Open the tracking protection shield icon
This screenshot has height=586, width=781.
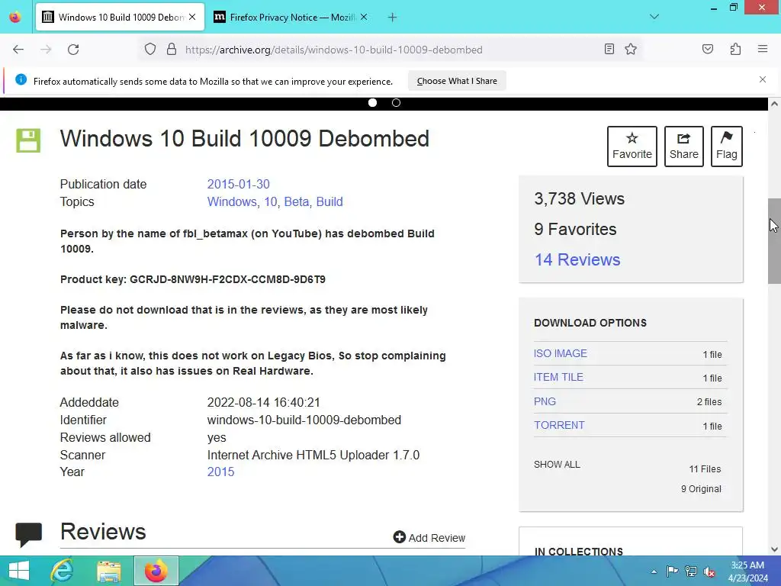150,50
